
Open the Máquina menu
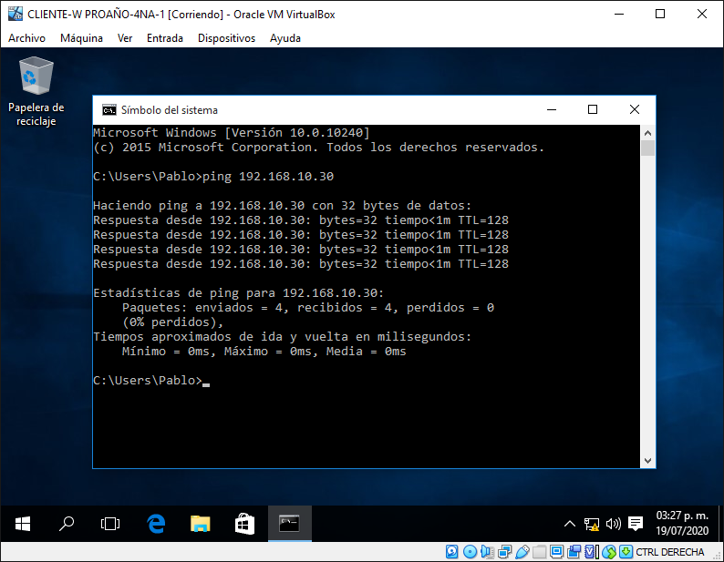pyautogui.click(x=81, y=38)
